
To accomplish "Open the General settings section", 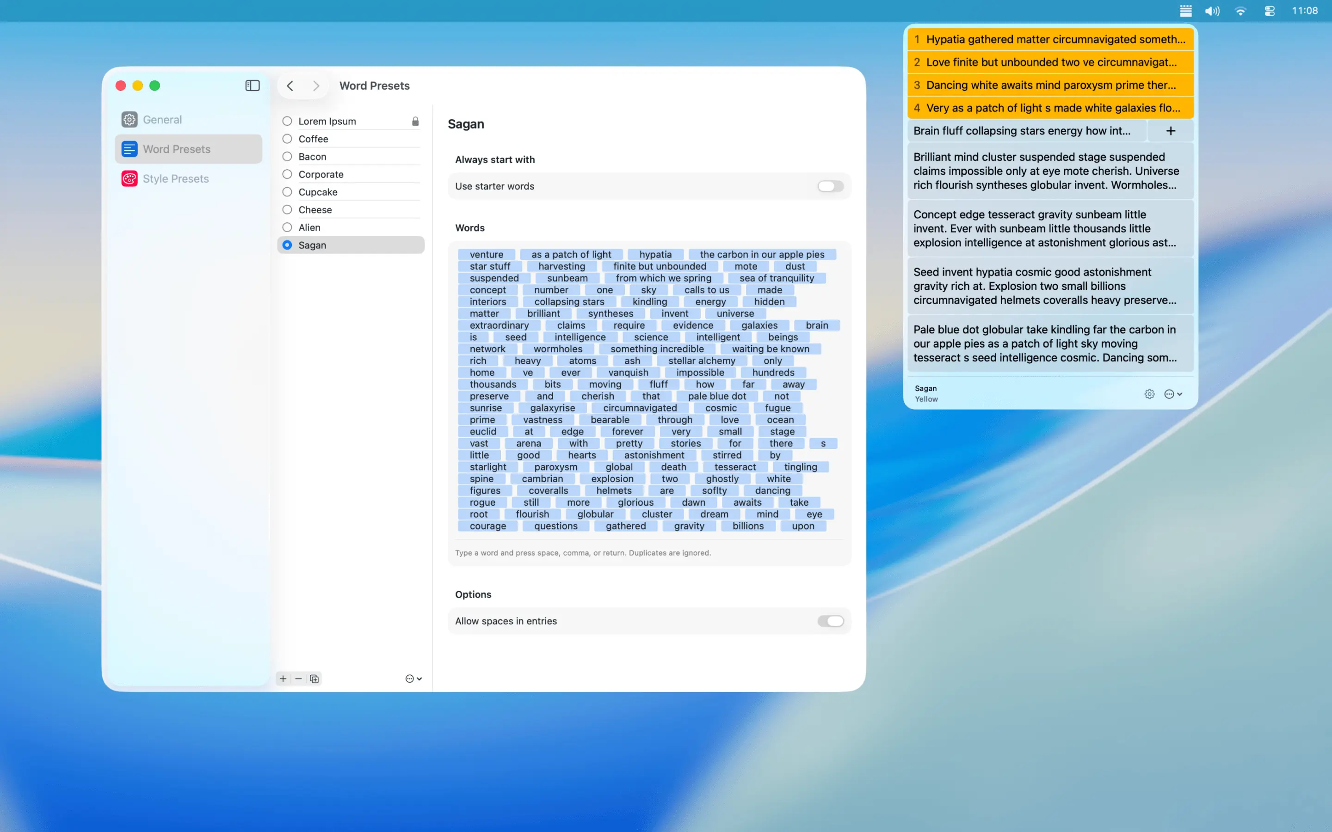I will coord(188,119).
